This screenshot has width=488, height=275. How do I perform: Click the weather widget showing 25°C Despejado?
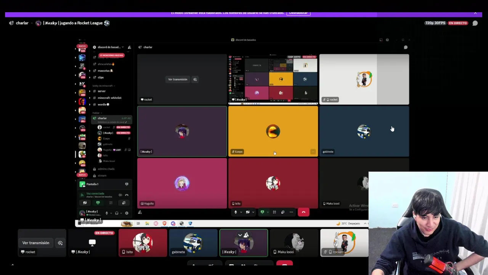coord(348,223)
